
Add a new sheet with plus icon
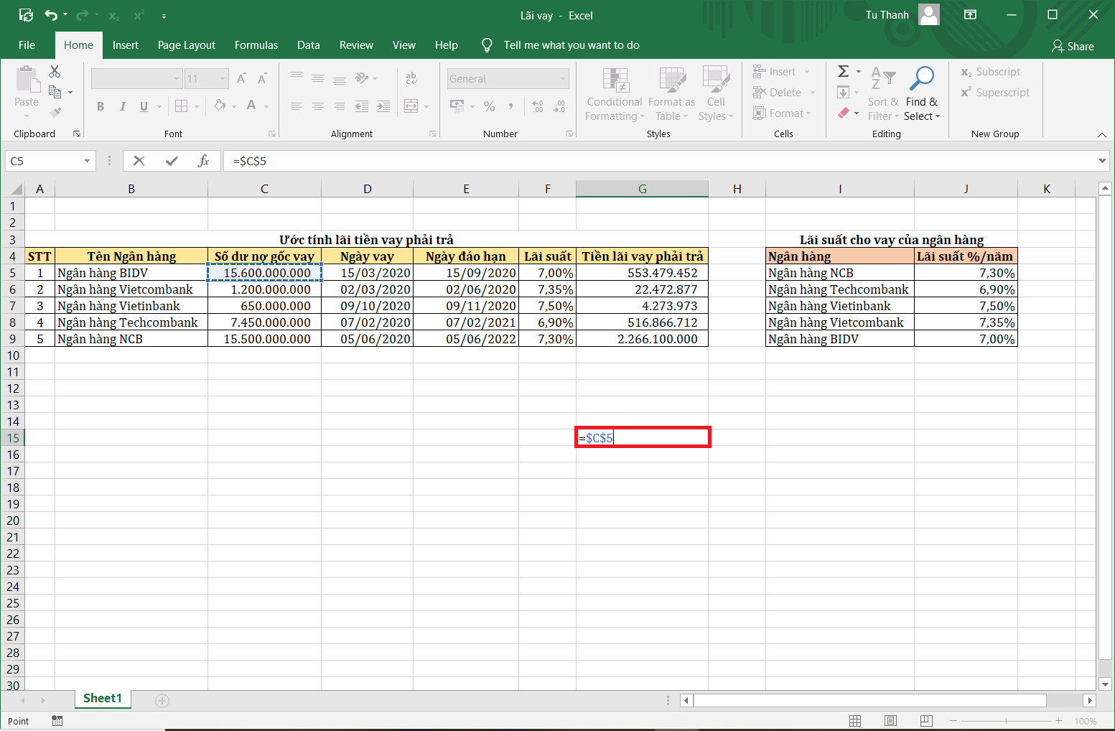(x=162, y=700)
